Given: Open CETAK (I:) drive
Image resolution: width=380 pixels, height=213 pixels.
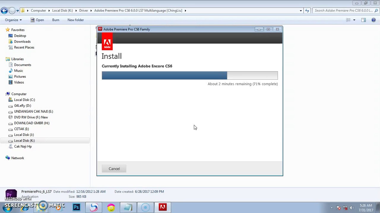Looking at the screenshot, I should [21, 129].
